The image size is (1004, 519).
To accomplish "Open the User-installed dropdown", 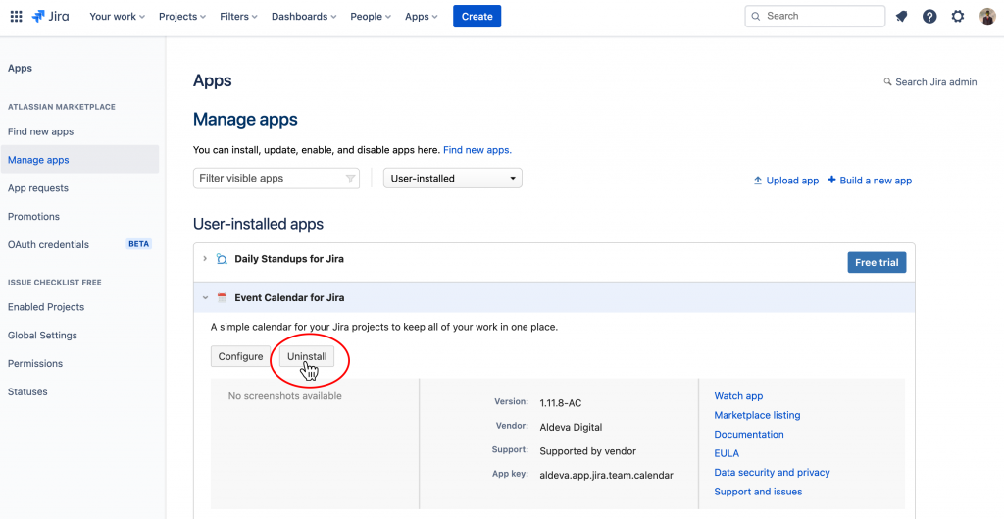I will (453, 179).
